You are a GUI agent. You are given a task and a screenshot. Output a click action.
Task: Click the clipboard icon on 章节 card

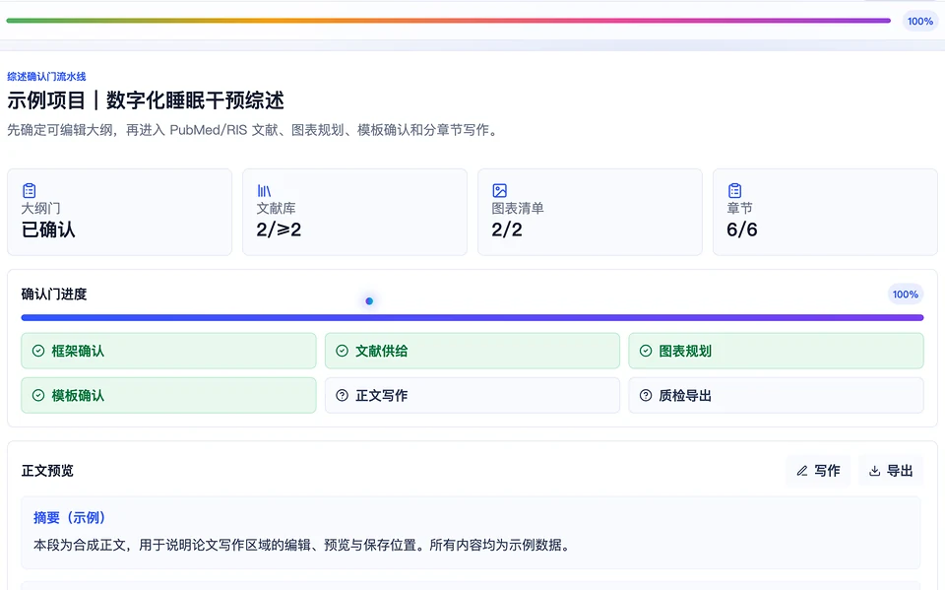tap(734, 191)
